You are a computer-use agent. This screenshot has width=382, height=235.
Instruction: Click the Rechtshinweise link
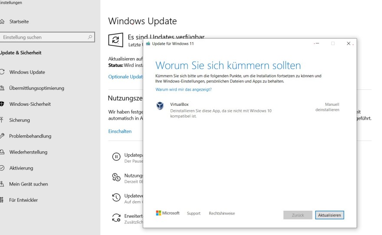click(222, 213)
